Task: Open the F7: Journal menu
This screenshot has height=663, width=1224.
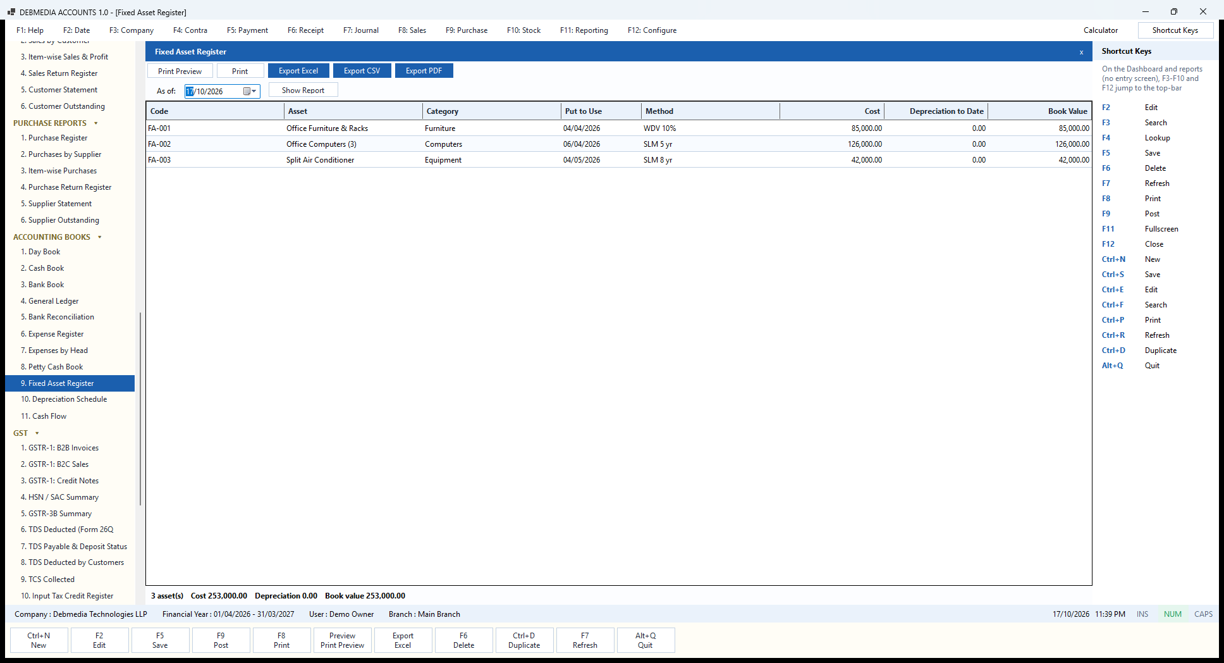Action: [361, 30]
